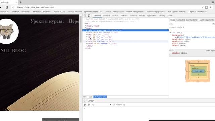Expand the font color="#000000" node
215x121 pixels.
point(87,44)
